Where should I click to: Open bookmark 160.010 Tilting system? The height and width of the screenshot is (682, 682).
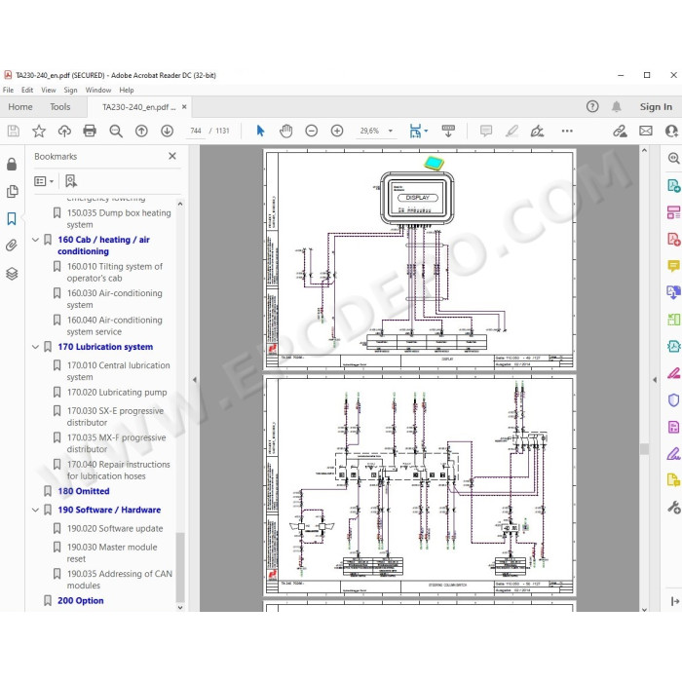click(x=114, y=272)
